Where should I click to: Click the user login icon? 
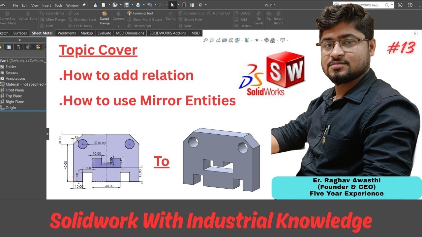pyautogui.click(x=400, y=5)
